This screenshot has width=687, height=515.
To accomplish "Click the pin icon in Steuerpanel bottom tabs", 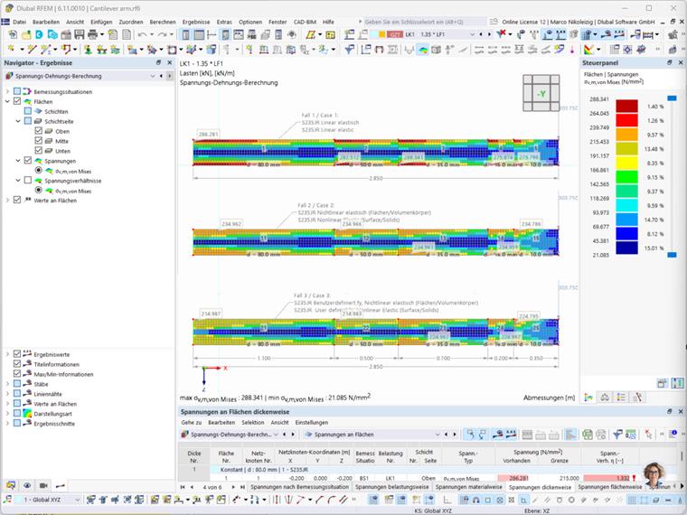I will (637, 398).
